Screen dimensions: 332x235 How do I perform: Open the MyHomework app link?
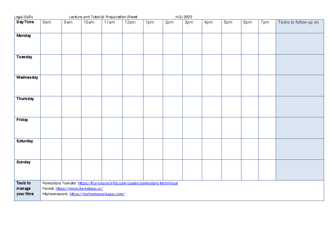[97, 194]
